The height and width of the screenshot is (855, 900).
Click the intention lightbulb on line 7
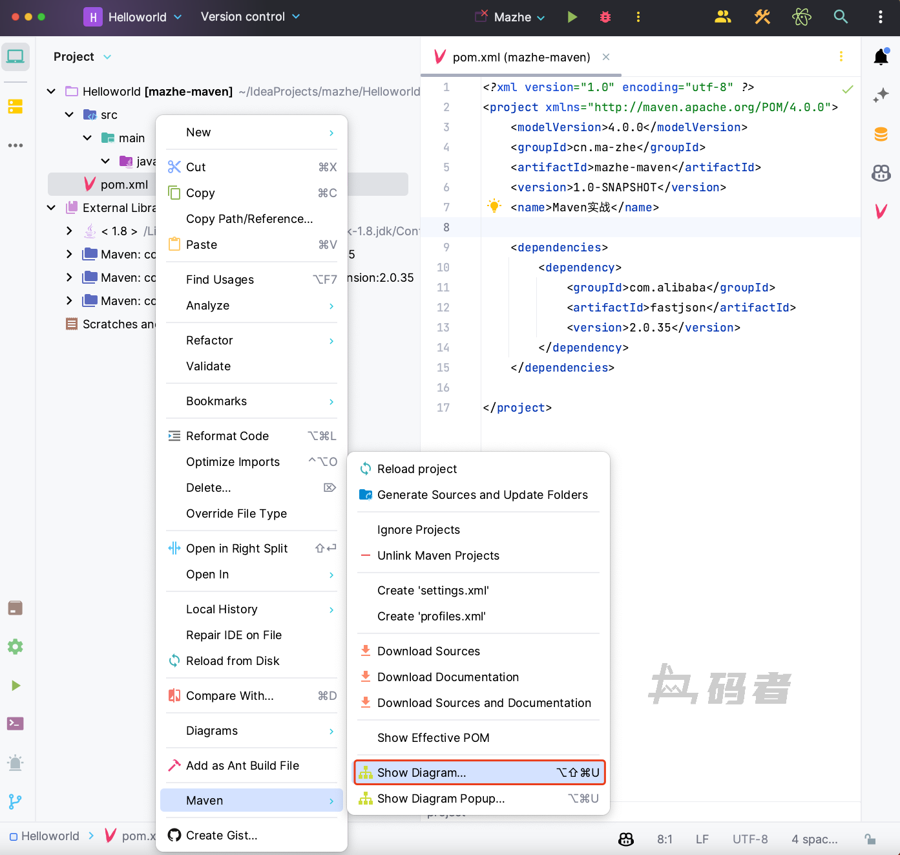click(x=494, y=207)
